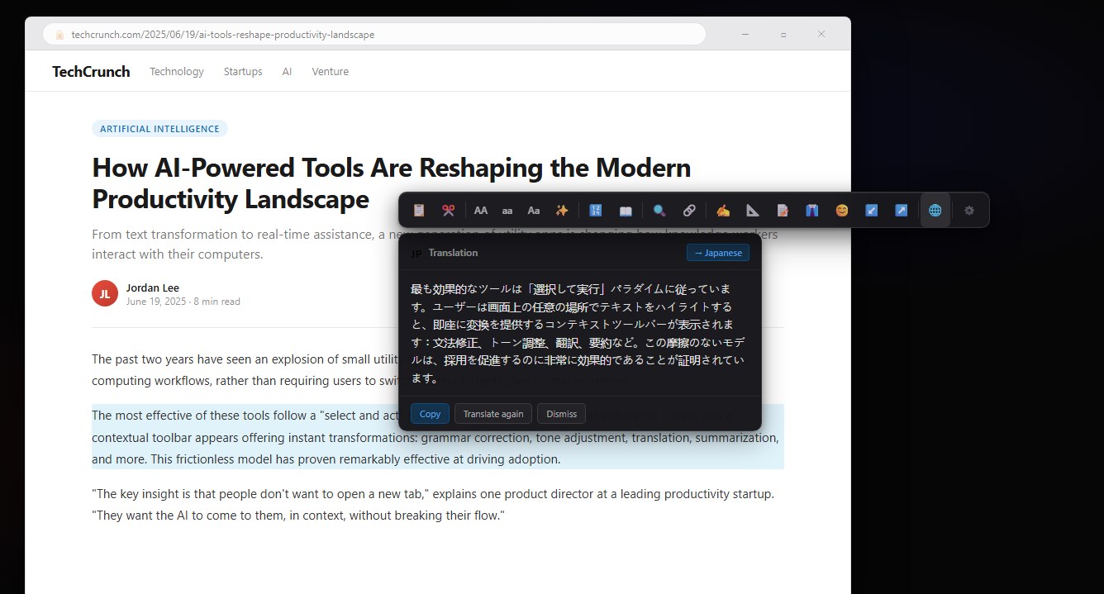Click the globe translate icon
1104x594 pixels.
pos(935,211)
